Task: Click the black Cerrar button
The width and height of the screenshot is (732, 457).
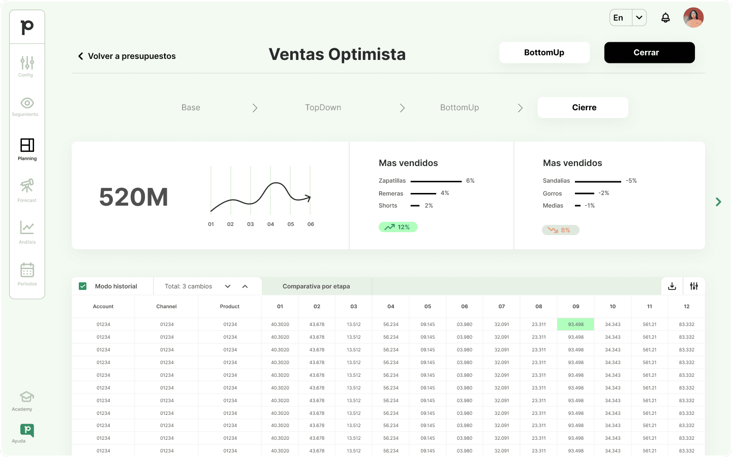Action: 649,53
